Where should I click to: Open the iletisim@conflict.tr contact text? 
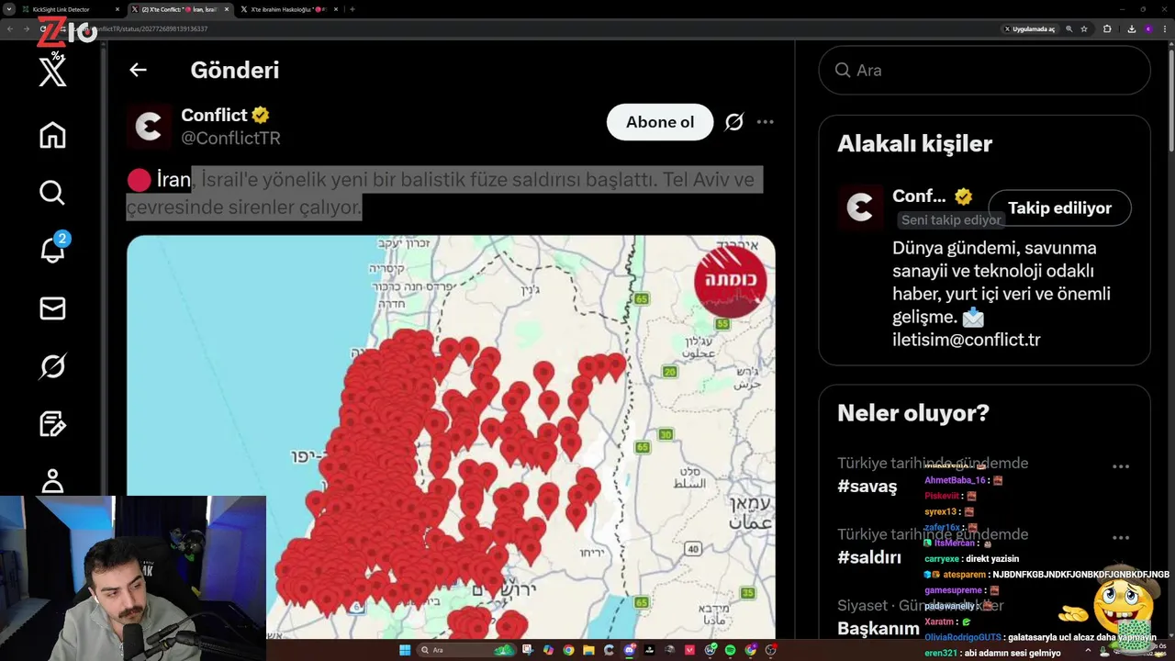[x=967, y=340]
